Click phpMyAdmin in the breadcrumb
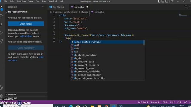The image size is (191, 107). point(71,12)
